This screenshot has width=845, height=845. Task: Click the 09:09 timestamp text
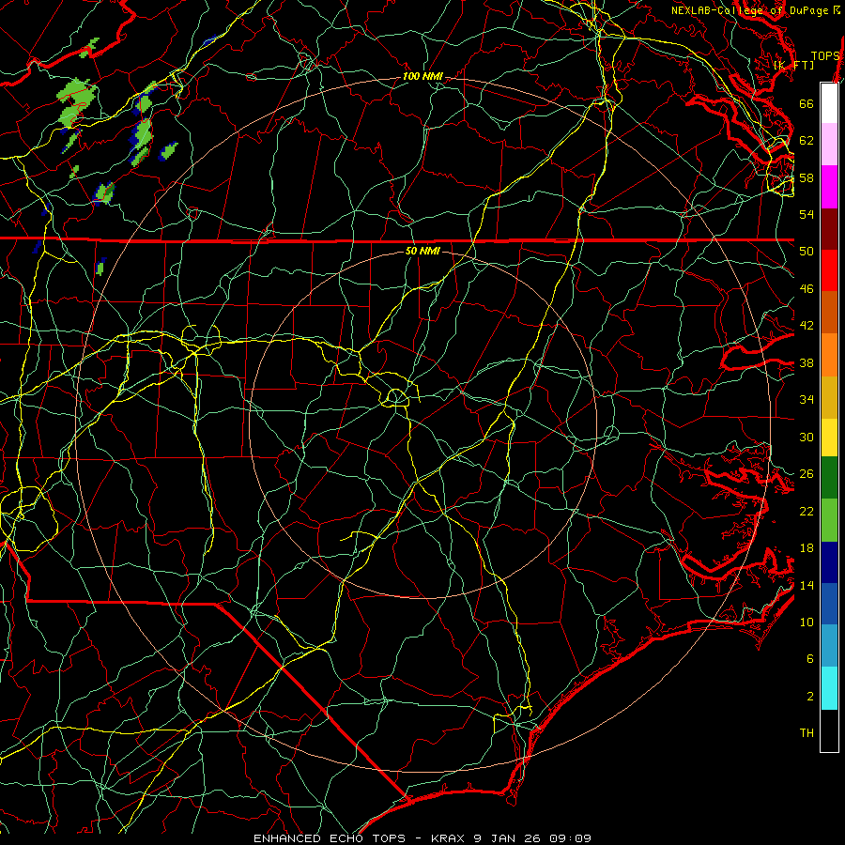pos(570,838)
